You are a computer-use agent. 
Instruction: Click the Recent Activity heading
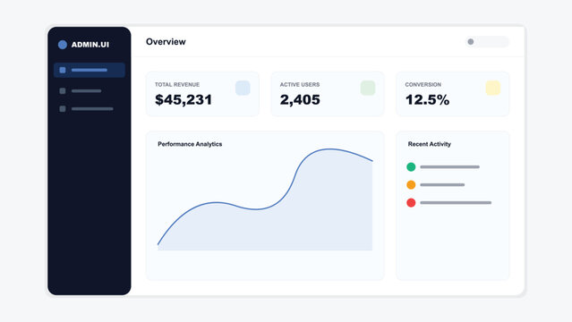point(430,144)
